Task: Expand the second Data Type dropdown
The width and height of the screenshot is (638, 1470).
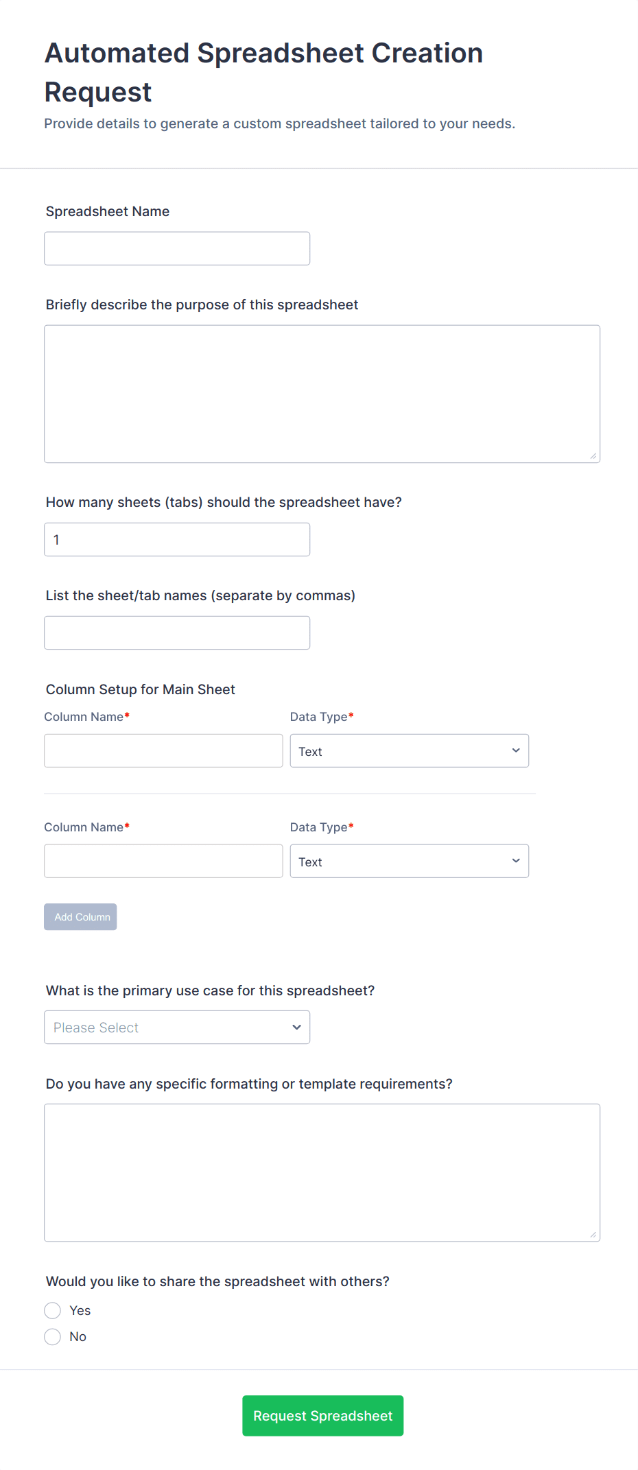Action: [409, 862]
